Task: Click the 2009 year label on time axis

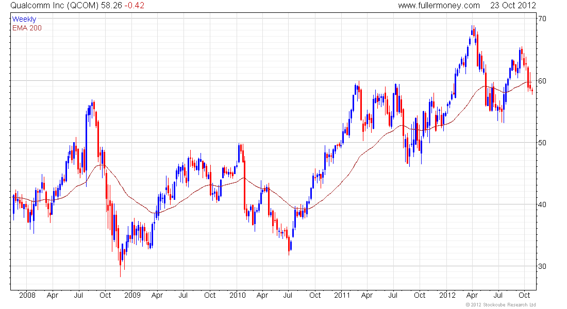Action: (x=132, y=295)
